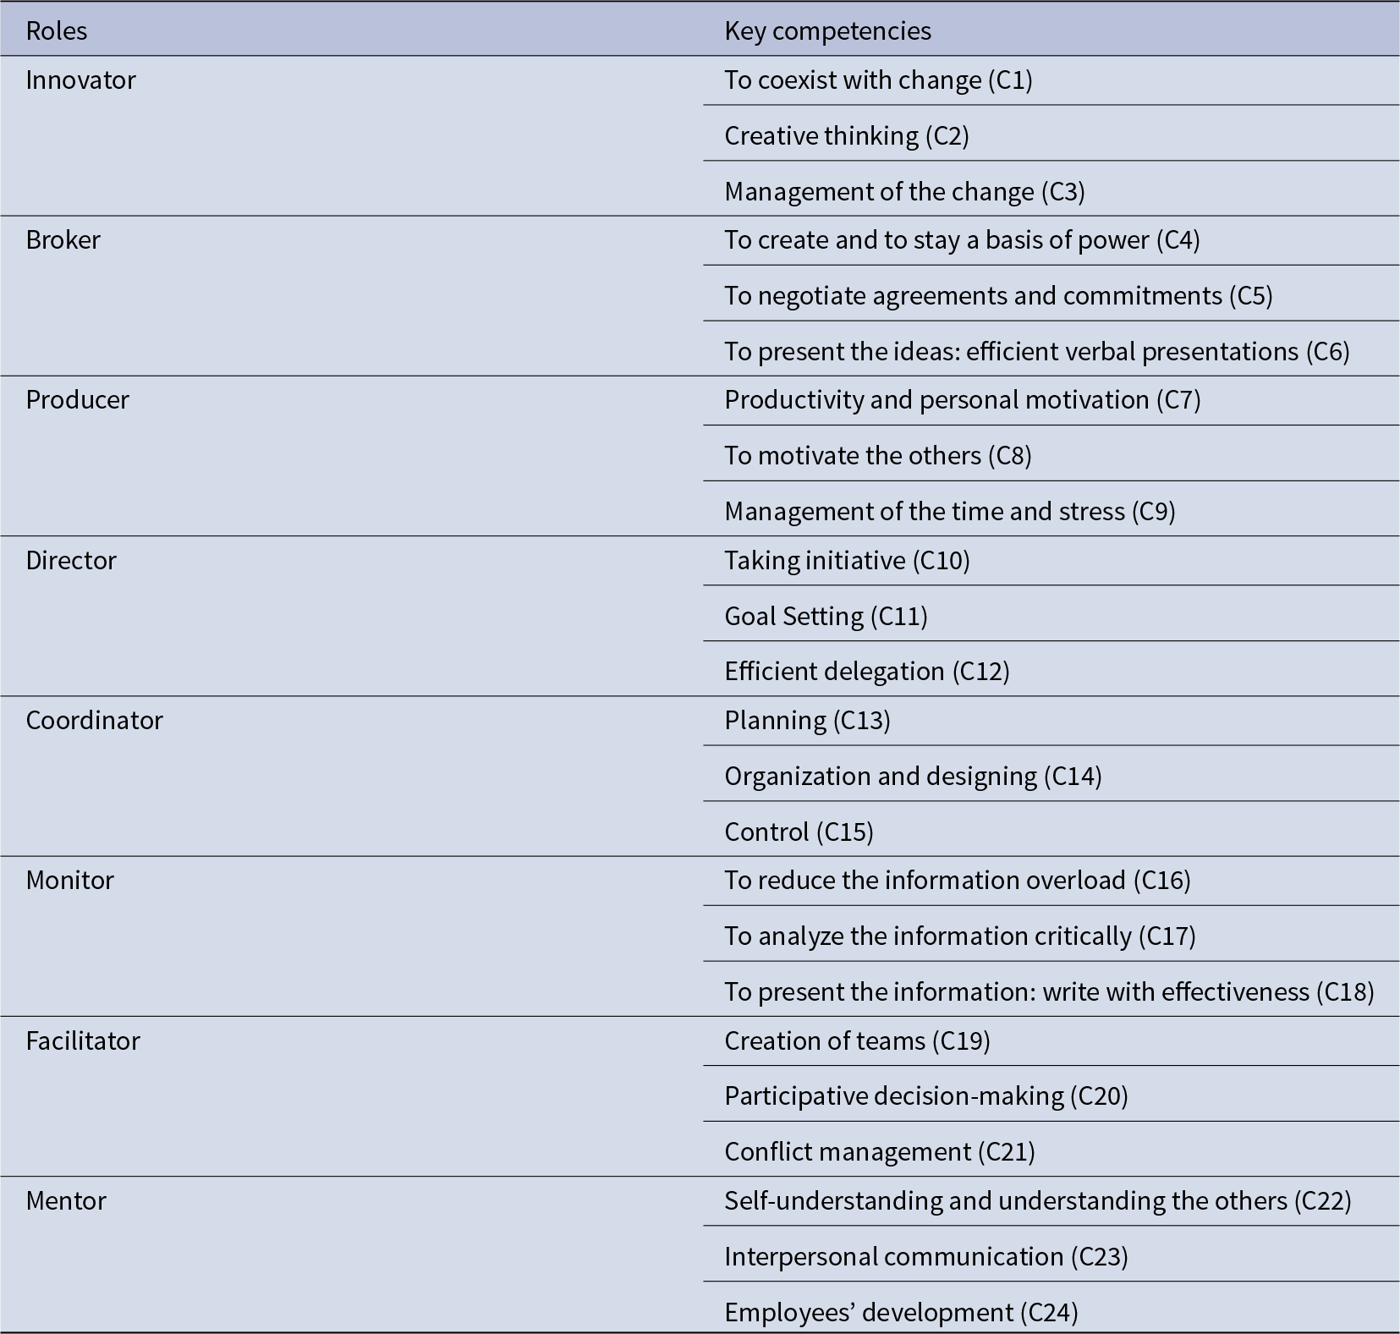
Task: Select the Broker role cell
Action: 63,239
